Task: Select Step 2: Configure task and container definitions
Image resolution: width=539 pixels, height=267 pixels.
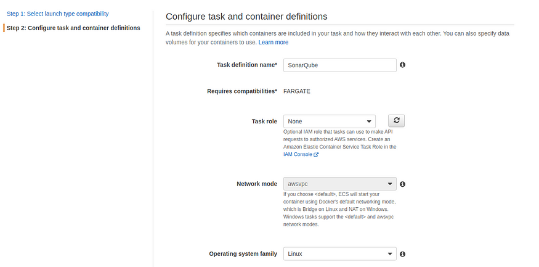Action: [73, 28]
